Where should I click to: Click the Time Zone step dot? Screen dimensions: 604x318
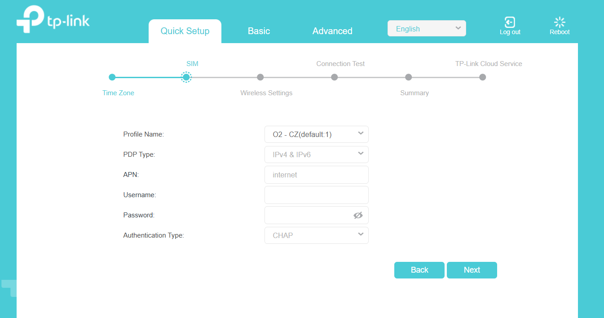tap(112, 77)
